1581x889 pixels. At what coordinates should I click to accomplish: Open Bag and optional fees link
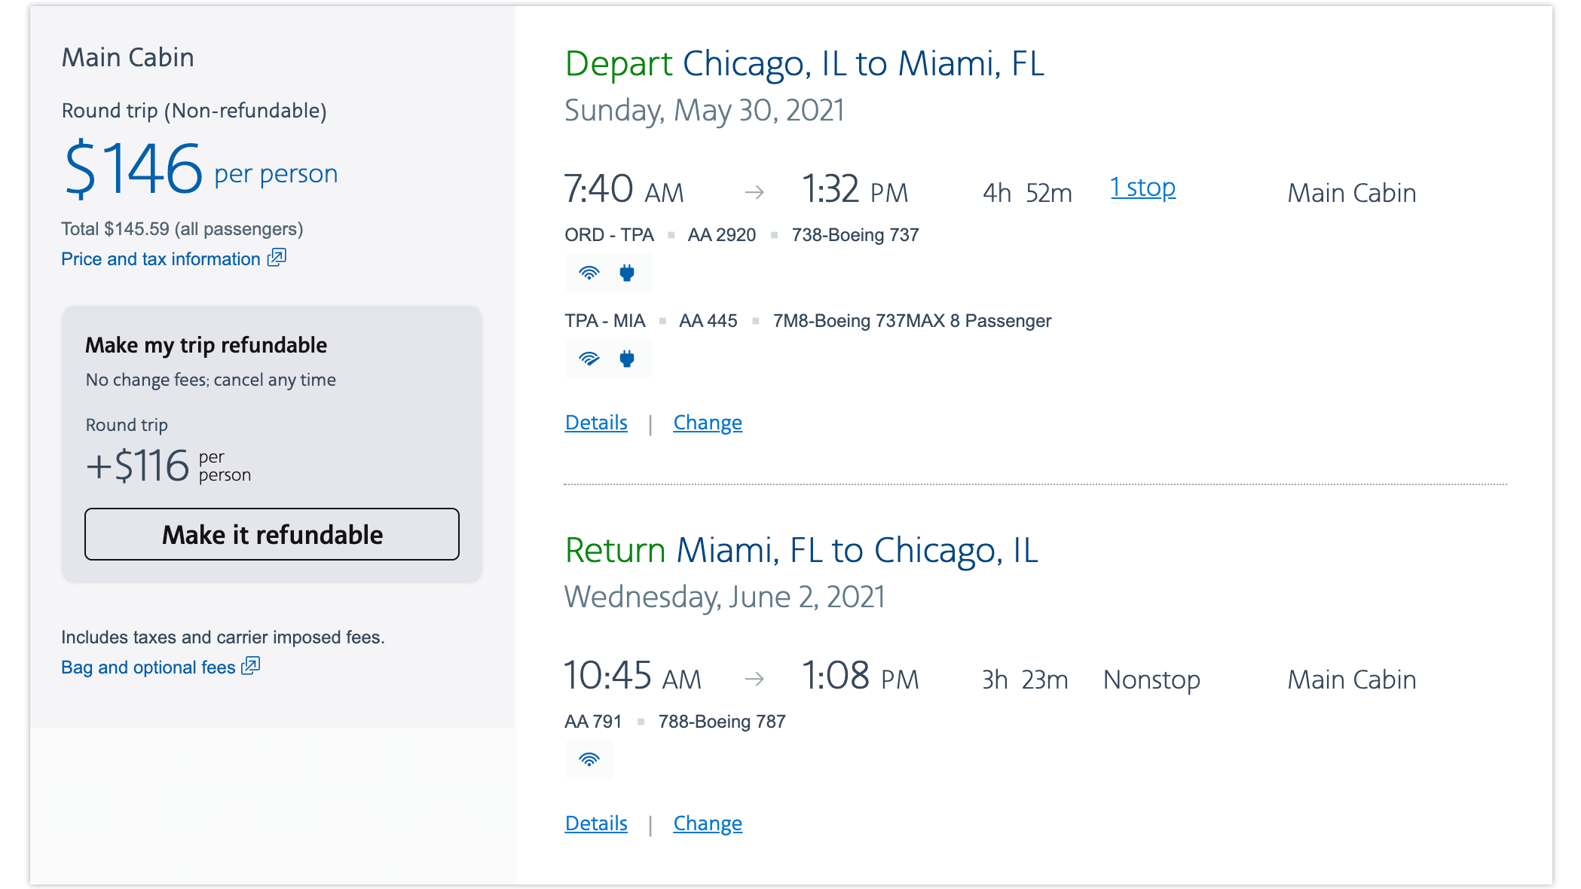pyautogui.click(x=148, y=668)
